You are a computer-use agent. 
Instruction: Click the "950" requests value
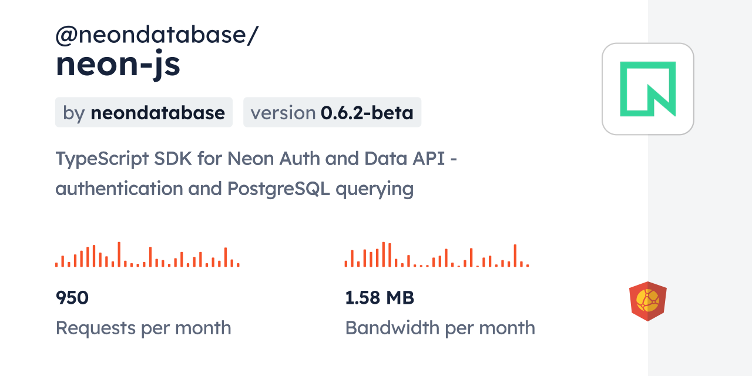[x=72, y=298]
